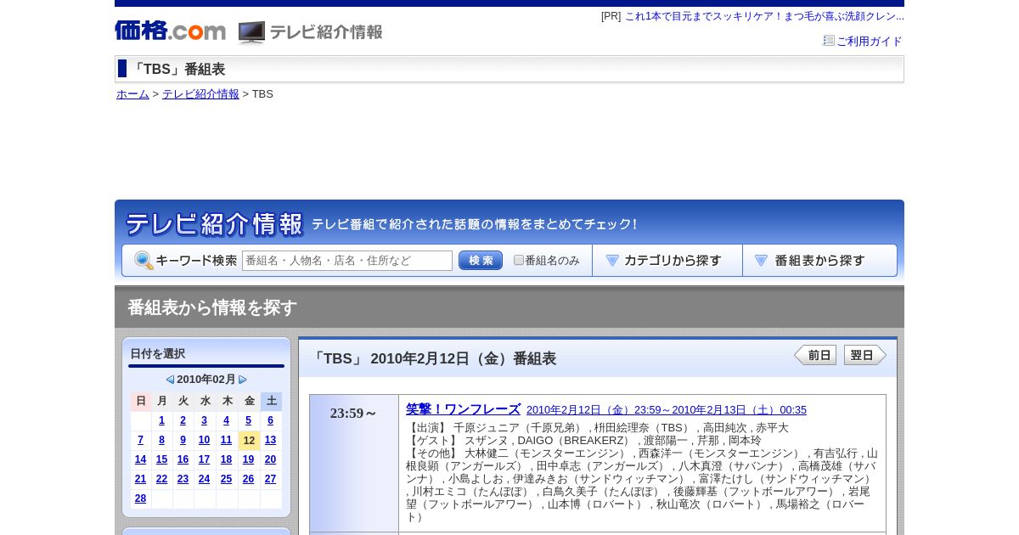Viewport: 1019px width, 535px height.
Task: Click the TV icon beside テレビ紹介情報 header
Action: [251, 32]
